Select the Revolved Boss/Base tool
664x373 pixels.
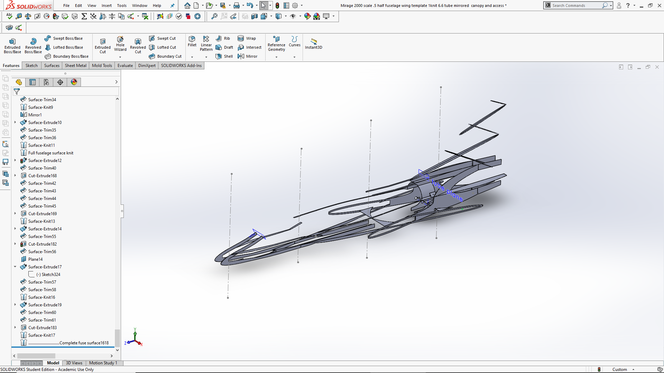(x=33, y=46)
